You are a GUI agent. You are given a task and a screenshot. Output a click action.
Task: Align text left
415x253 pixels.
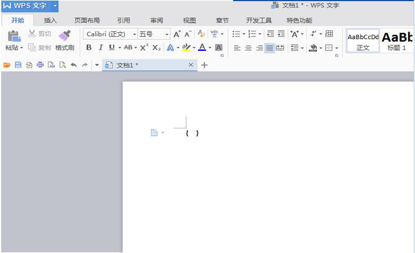click(x=237, y=48)
